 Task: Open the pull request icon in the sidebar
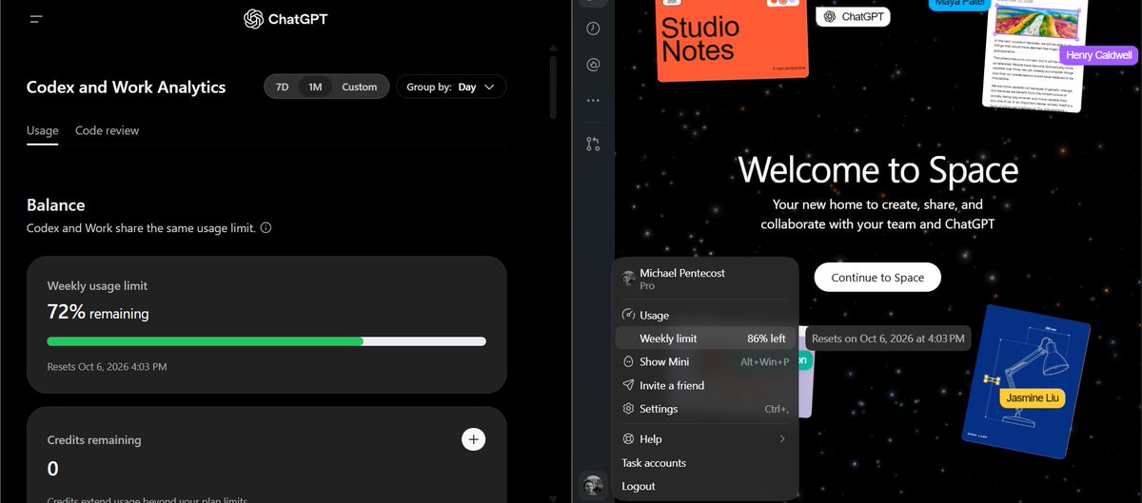coord(593,144)
